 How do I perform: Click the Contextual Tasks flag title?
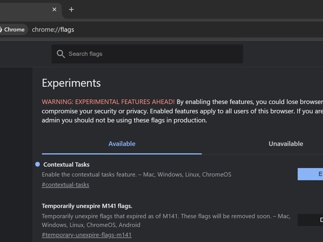(x=67, y=164)
